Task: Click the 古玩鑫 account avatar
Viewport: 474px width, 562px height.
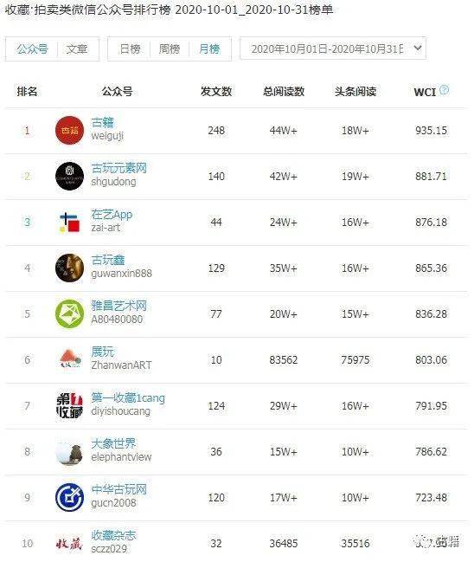Action: [x=69, y=268]
